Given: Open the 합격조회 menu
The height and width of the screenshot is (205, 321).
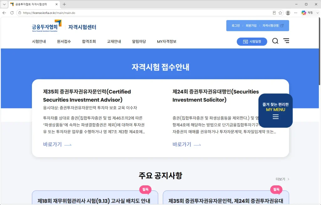Looking at the screenshot, I should click(x=89, y=42).
